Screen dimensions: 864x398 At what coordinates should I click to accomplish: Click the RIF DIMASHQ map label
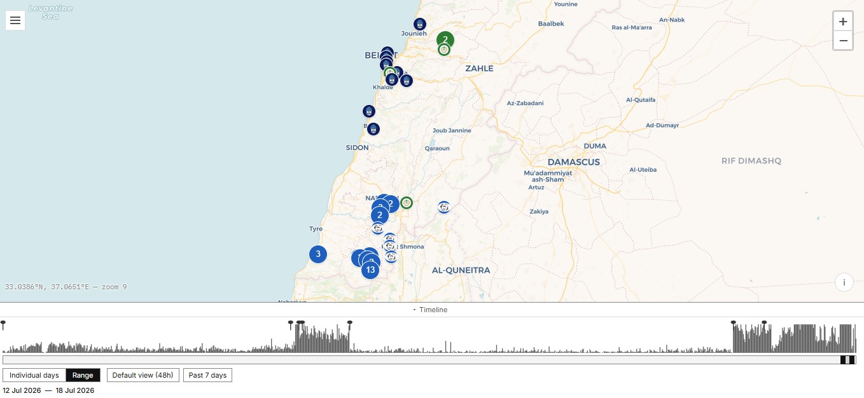(x=751, y=161)
